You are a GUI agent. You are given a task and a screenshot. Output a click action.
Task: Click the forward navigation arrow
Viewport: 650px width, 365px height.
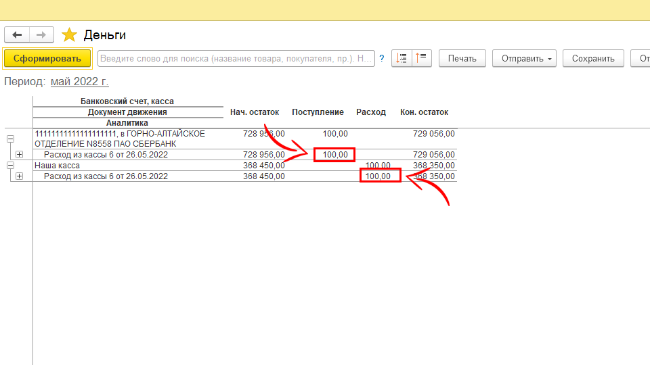click(41, 35)
